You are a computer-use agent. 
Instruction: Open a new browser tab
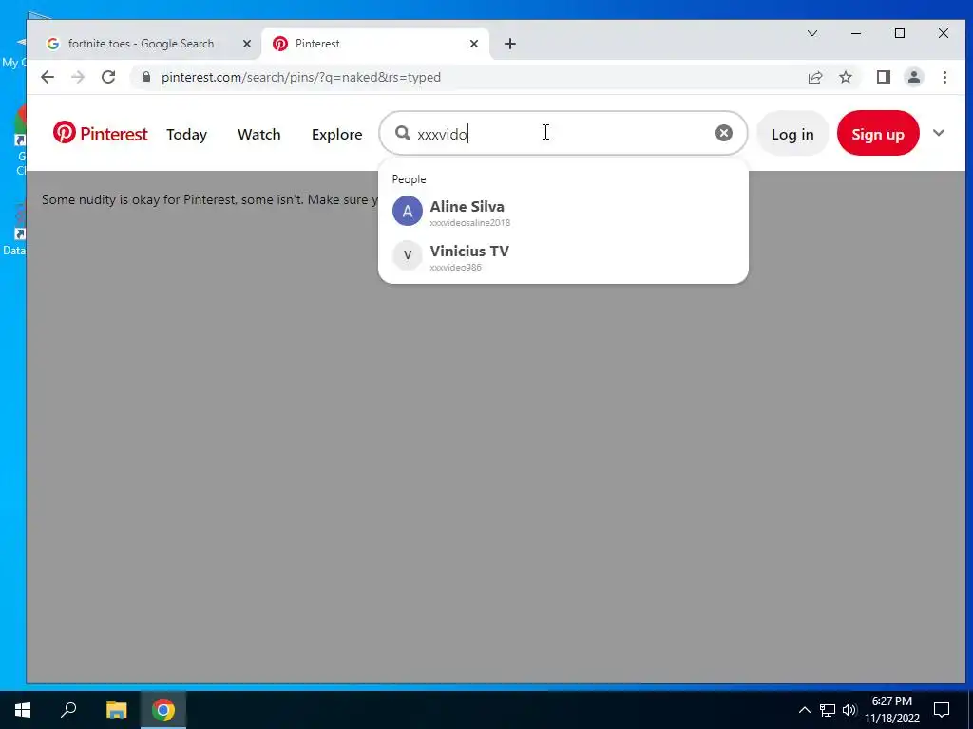coord(509,44)
